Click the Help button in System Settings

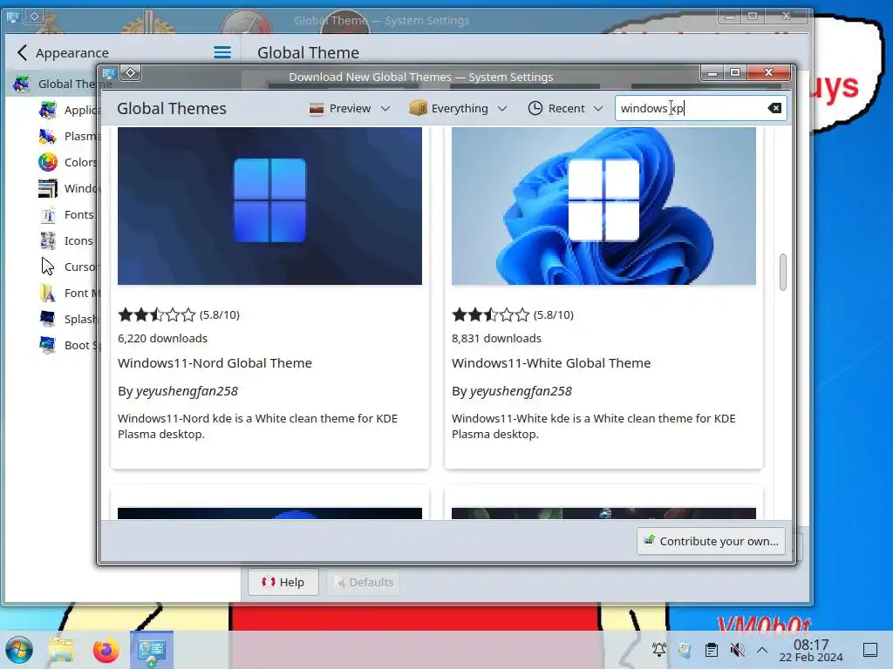(283, 582)
